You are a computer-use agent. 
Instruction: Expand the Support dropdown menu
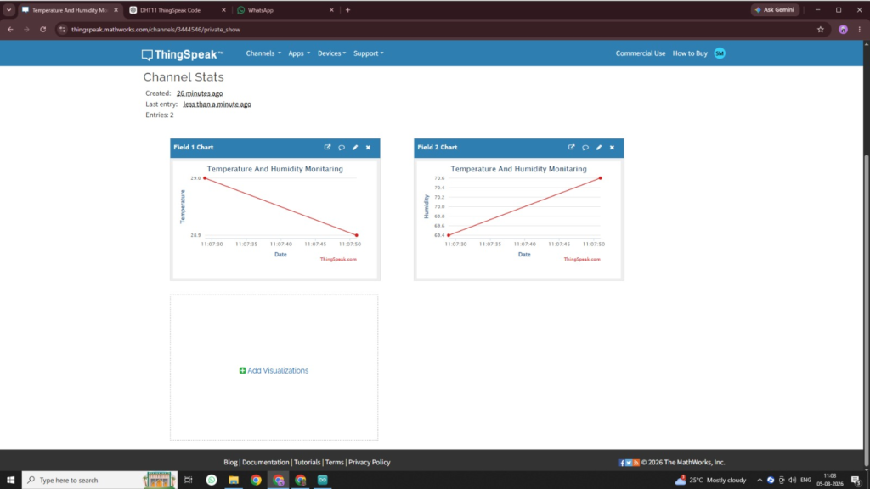(x=369, y=53)
